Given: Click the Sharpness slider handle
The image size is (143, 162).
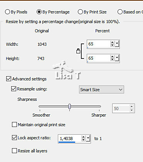Looking at the screenshot, I should (69, 106).
